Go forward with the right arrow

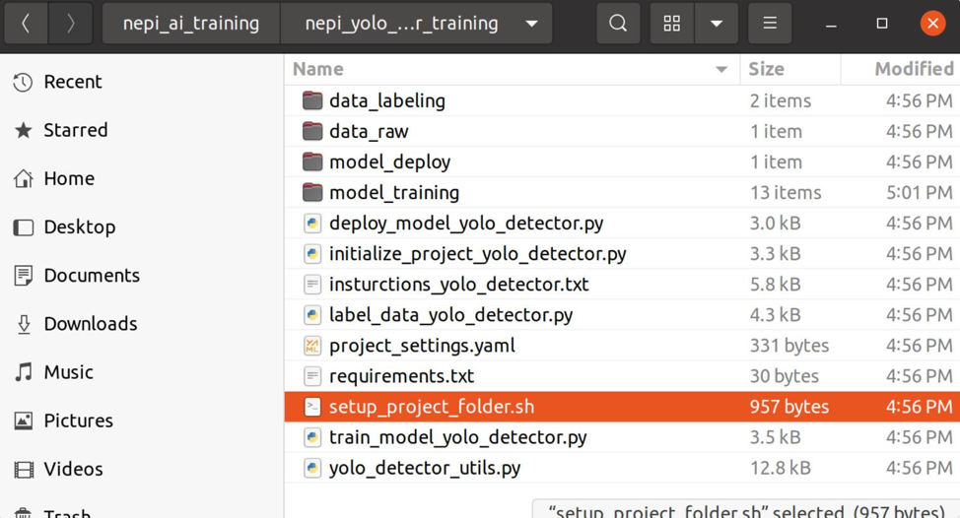71,24
